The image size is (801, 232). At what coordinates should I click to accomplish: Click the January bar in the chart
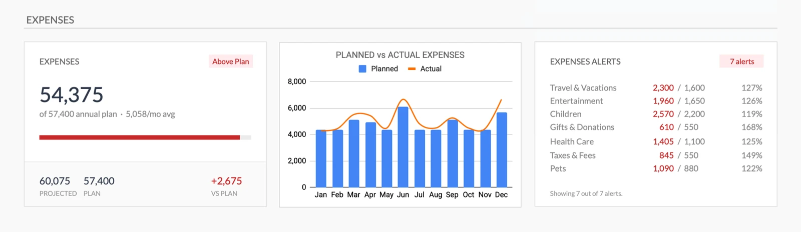coord(321,158)
